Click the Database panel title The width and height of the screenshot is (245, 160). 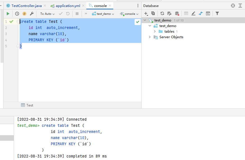point(151,6)
